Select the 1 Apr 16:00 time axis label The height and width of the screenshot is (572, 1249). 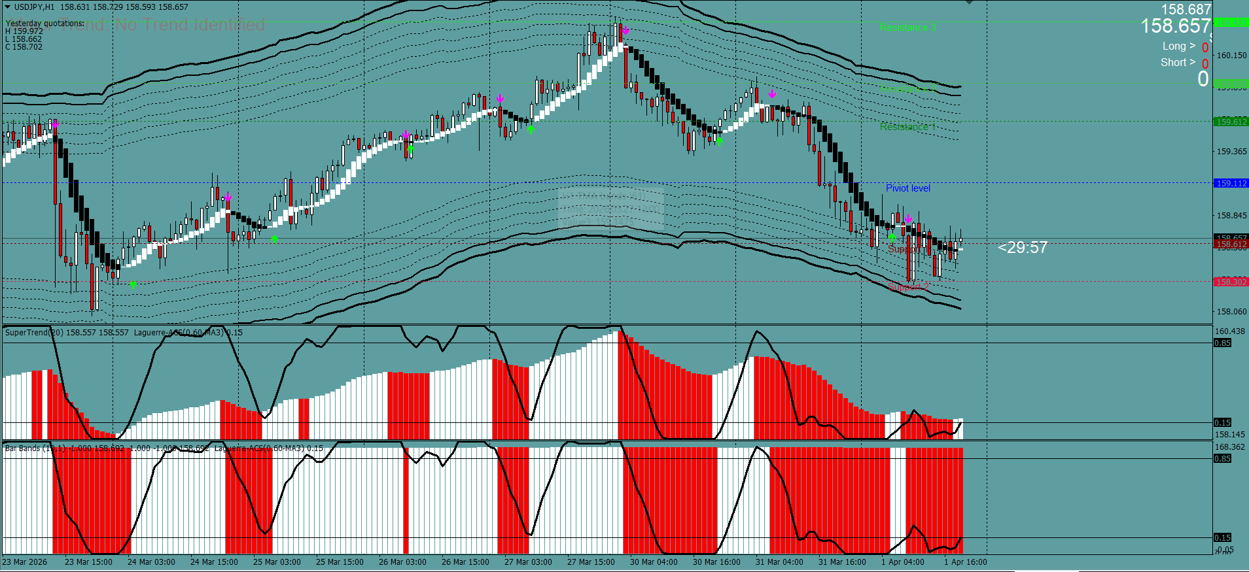pos(966,562)
